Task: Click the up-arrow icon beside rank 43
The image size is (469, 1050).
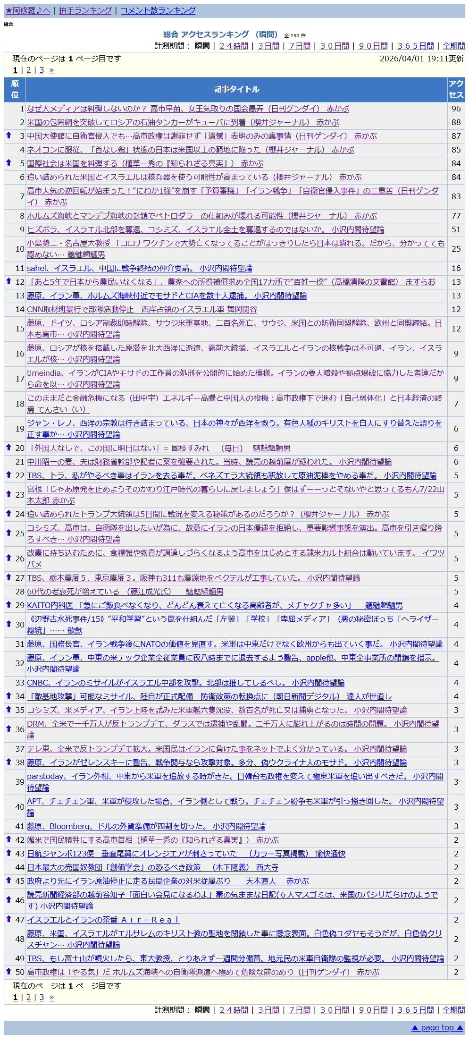Action: click(8, 853)
